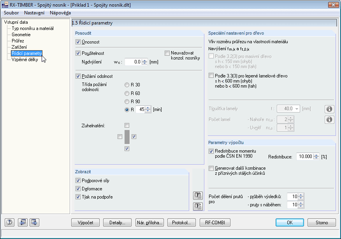Click lower copy-settings icon near Zobrazit panel
The width and height of the screenshot is (341, 239).
198,207
